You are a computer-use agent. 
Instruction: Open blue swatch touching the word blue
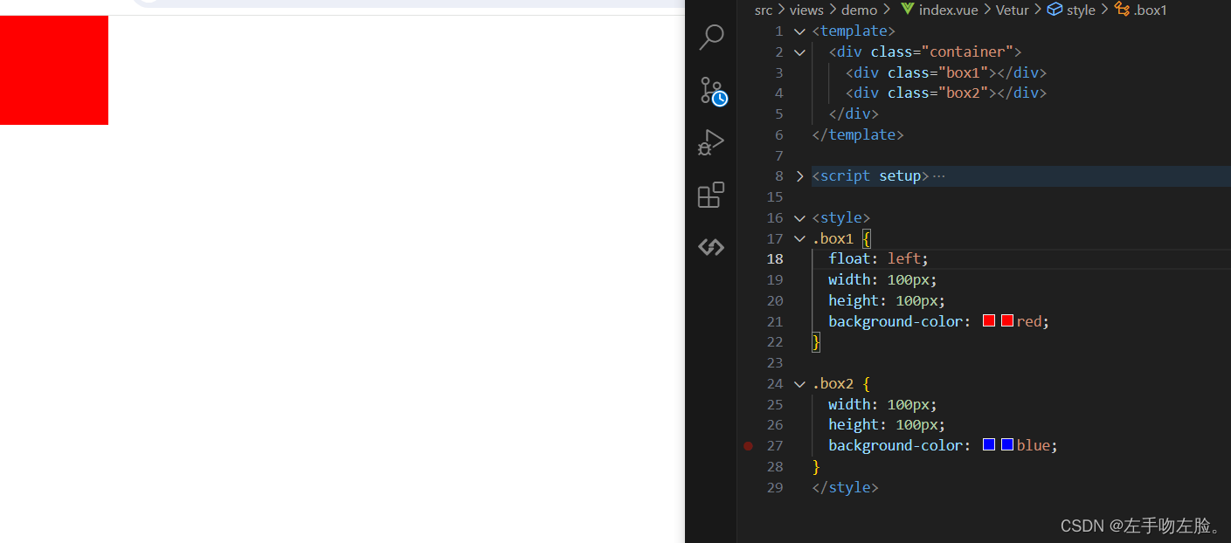(1006, 445)
